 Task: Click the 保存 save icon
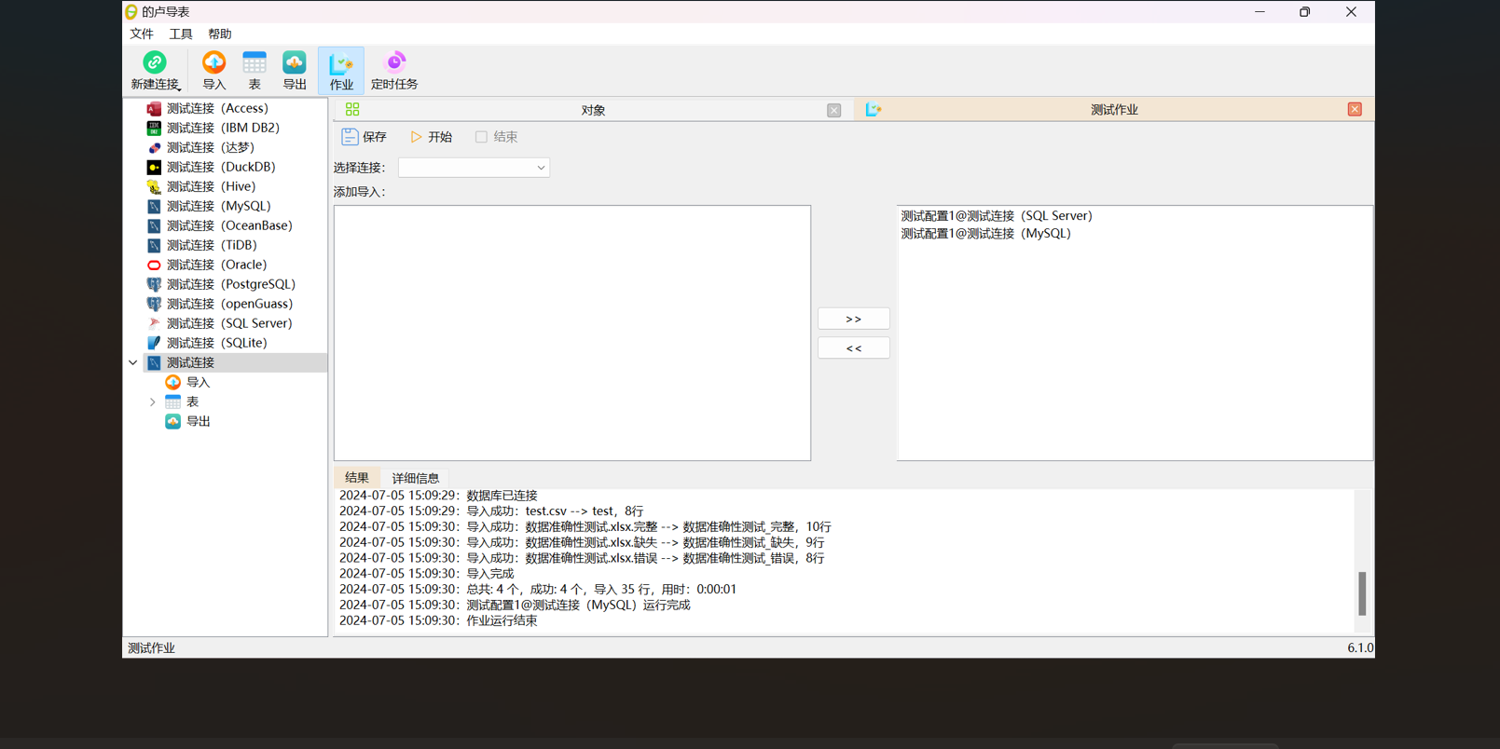[350, 137]
